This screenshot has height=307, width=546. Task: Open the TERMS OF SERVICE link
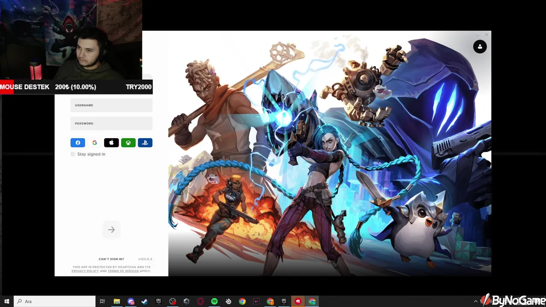pos(123,271)
